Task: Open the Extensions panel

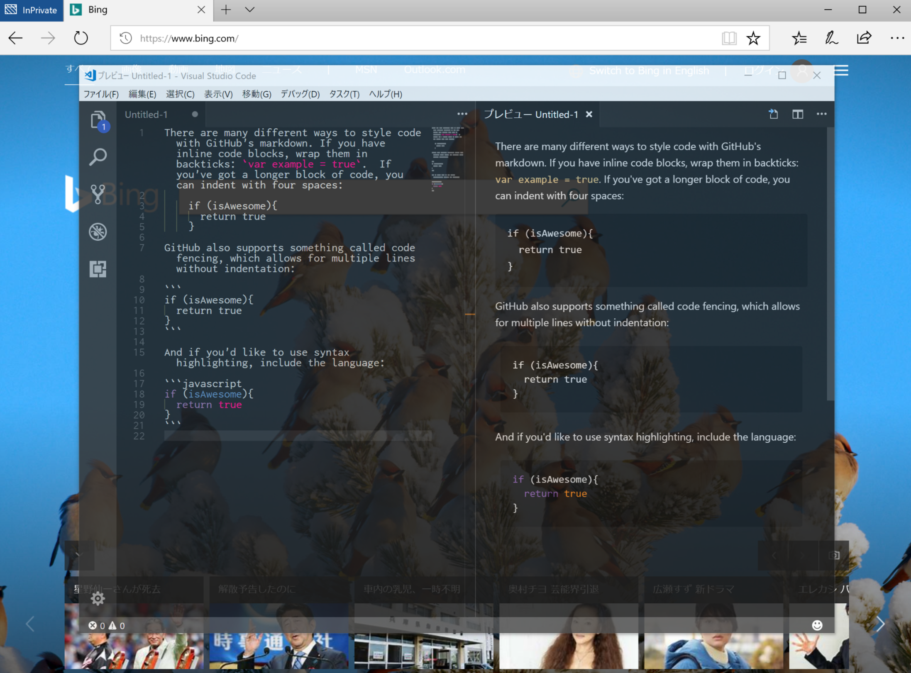Action: click(x=98, y=269)
